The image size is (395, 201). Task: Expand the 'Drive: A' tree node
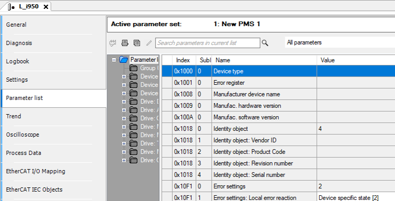point(123,110)
